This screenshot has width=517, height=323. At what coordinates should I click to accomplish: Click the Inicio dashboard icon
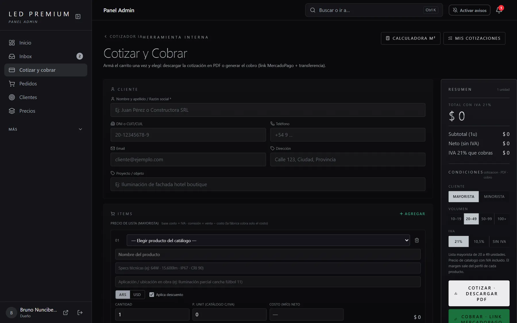point(12,43)
